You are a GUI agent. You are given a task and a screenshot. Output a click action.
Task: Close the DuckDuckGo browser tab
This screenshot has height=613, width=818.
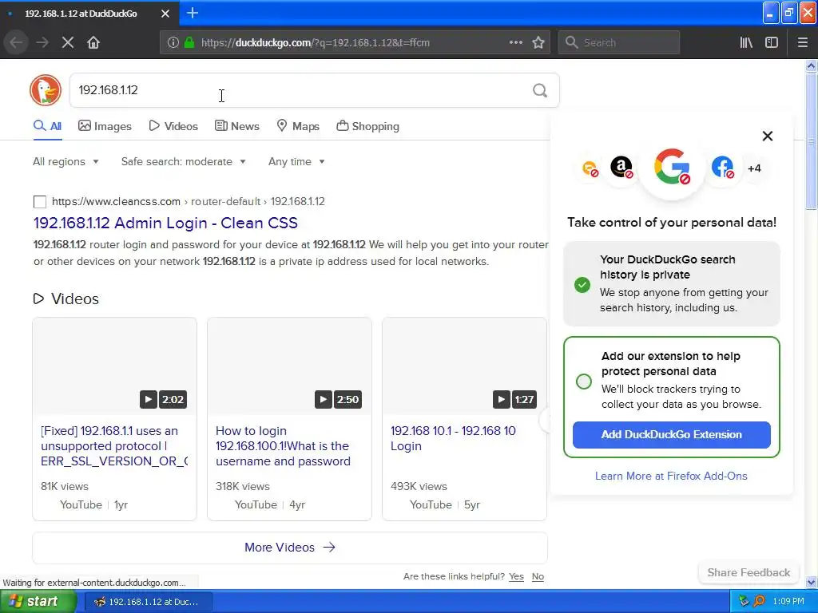pyautogui.click(x=165, y=14)
